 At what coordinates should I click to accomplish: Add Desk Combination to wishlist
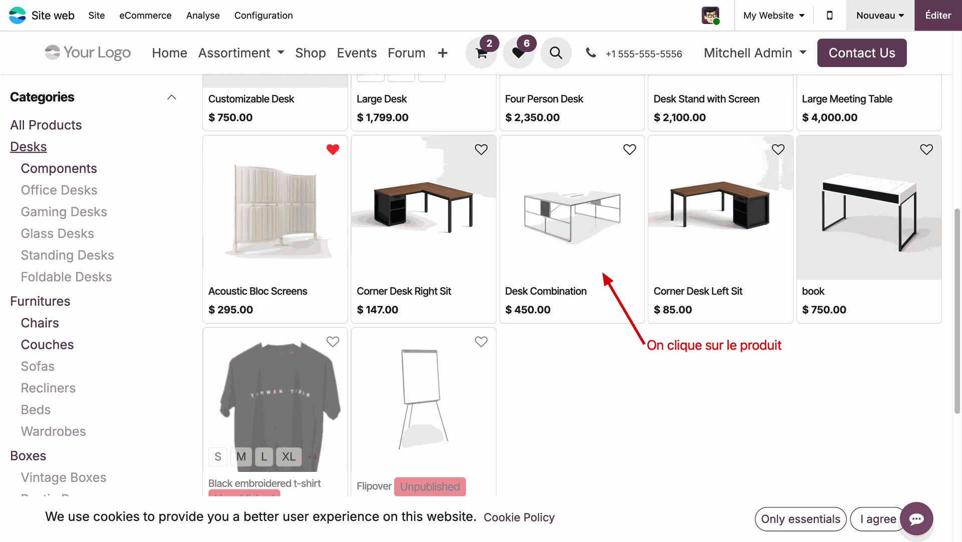(x=629, y=149)
